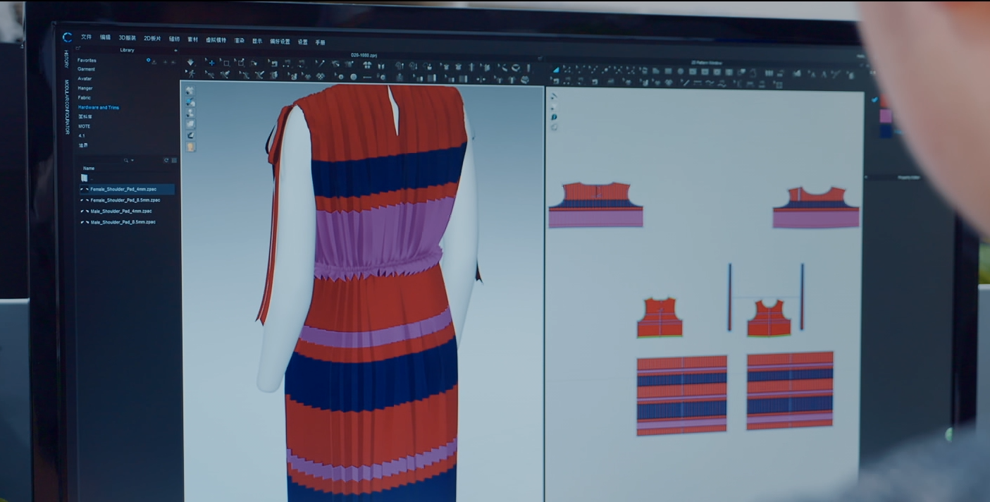
Task: Open the 2D板片 menu
Action: click(152, 39)
